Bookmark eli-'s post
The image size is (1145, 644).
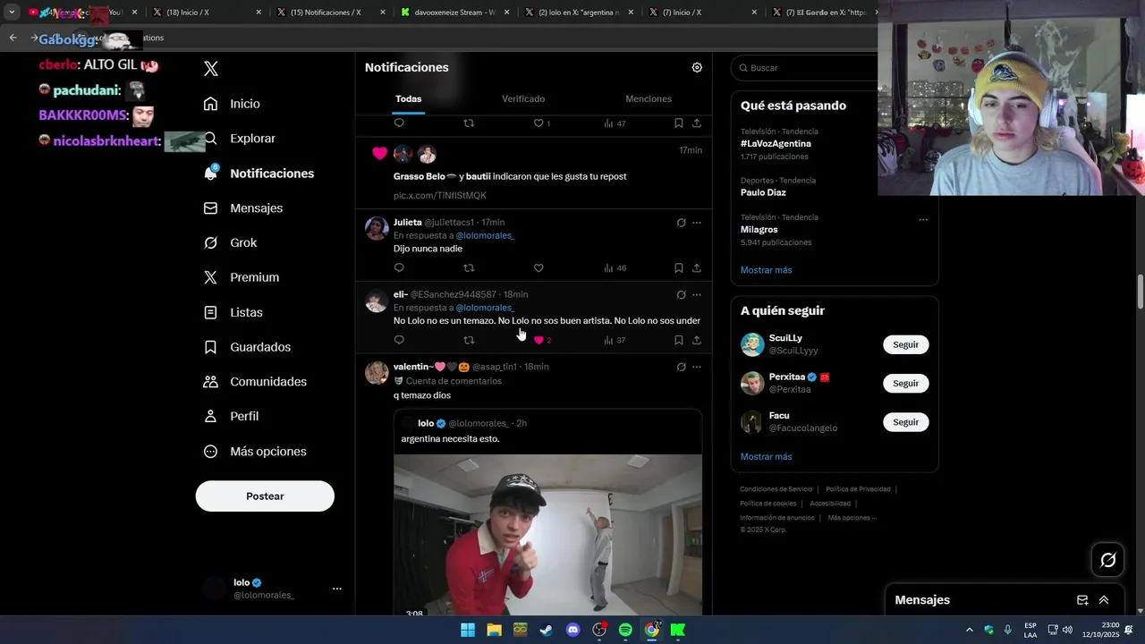[679, 341]
